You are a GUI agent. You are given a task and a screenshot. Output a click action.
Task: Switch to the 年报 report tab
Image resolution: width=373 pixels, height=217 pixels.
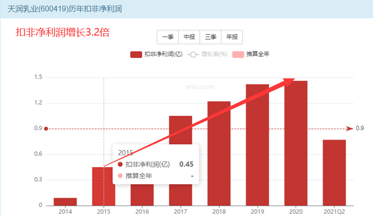pos(232,37)
